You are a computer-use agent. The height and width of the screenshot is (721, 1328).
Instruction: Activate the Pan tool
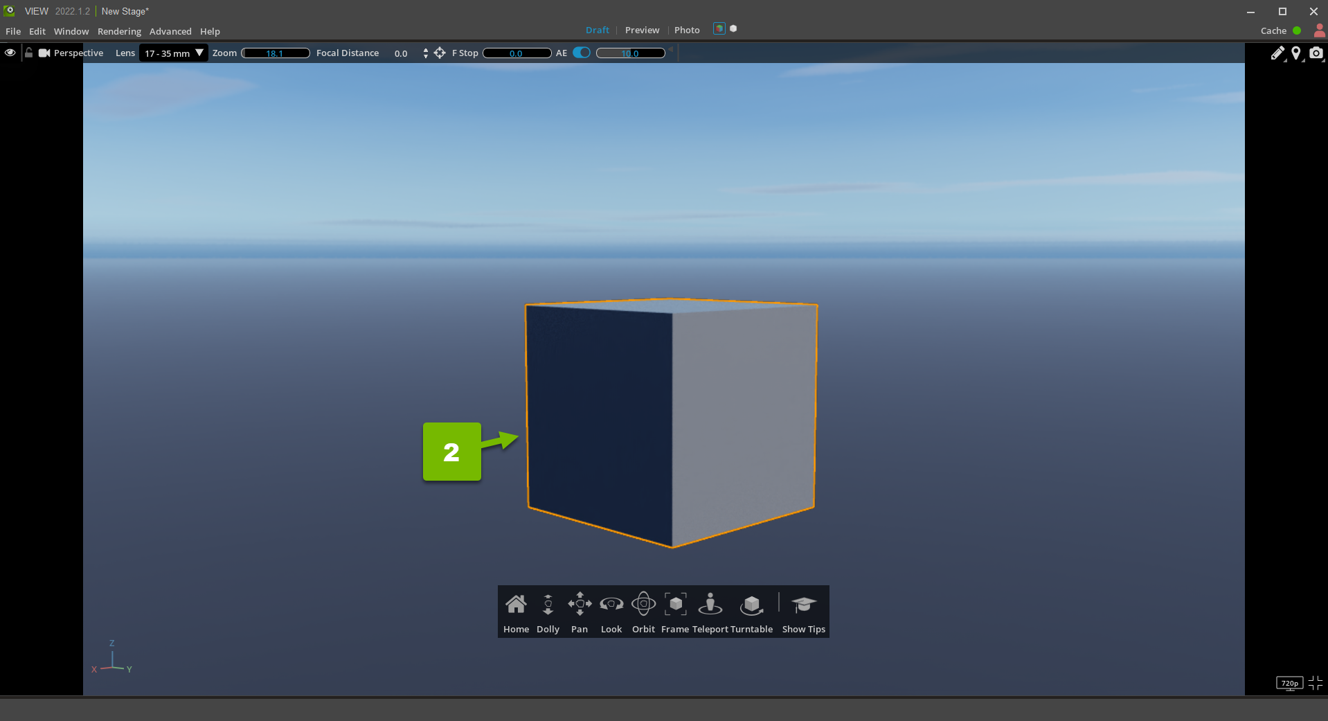pos(580,612)
